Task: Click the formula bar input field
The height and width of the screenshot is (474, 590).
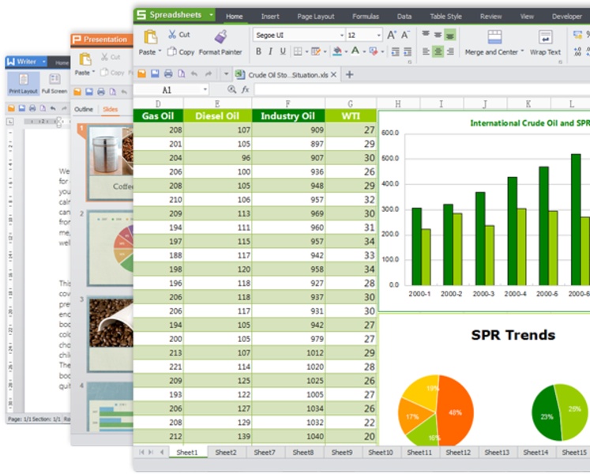Action: pos(423,89)
